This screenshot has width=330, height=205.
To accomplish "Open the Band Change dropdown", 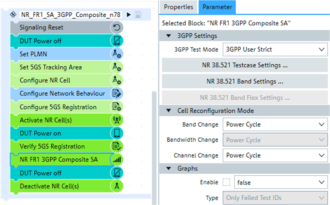I will click(275, 125).
